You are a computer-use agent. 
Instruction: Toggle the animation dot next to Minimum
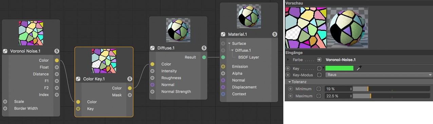(x=290, y=89)
